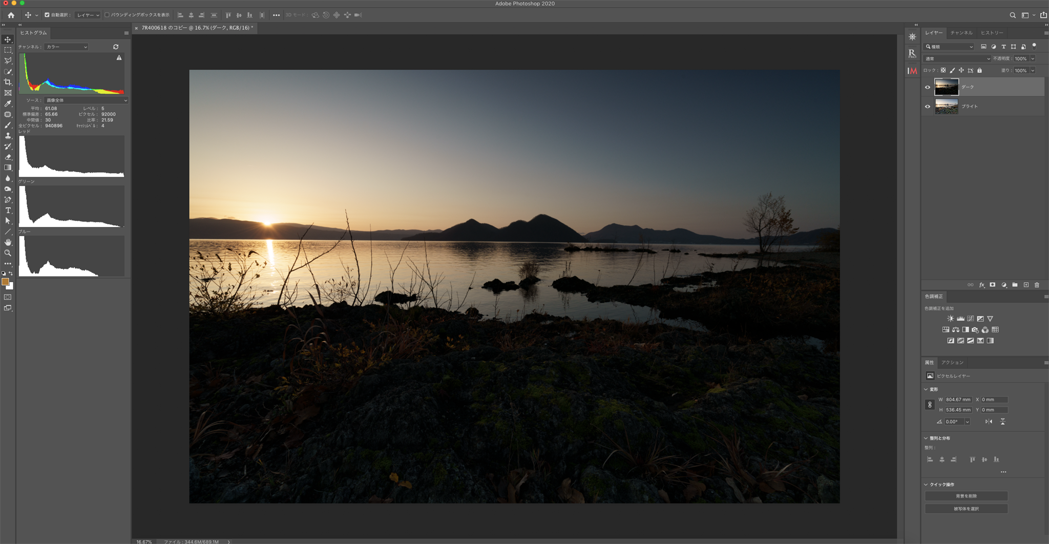Screen dimensions: 1049x544
Task: Click the histogram refresh icon
Action: click(116, 47)
